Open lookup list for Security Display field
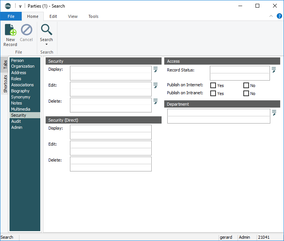This screenshot has height=241, width=284. [155, 70]
